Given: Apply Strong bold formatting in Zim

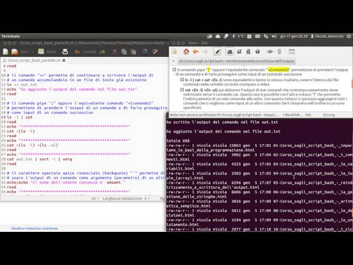Looking at the screenshot, I should [x=229, y=51].
